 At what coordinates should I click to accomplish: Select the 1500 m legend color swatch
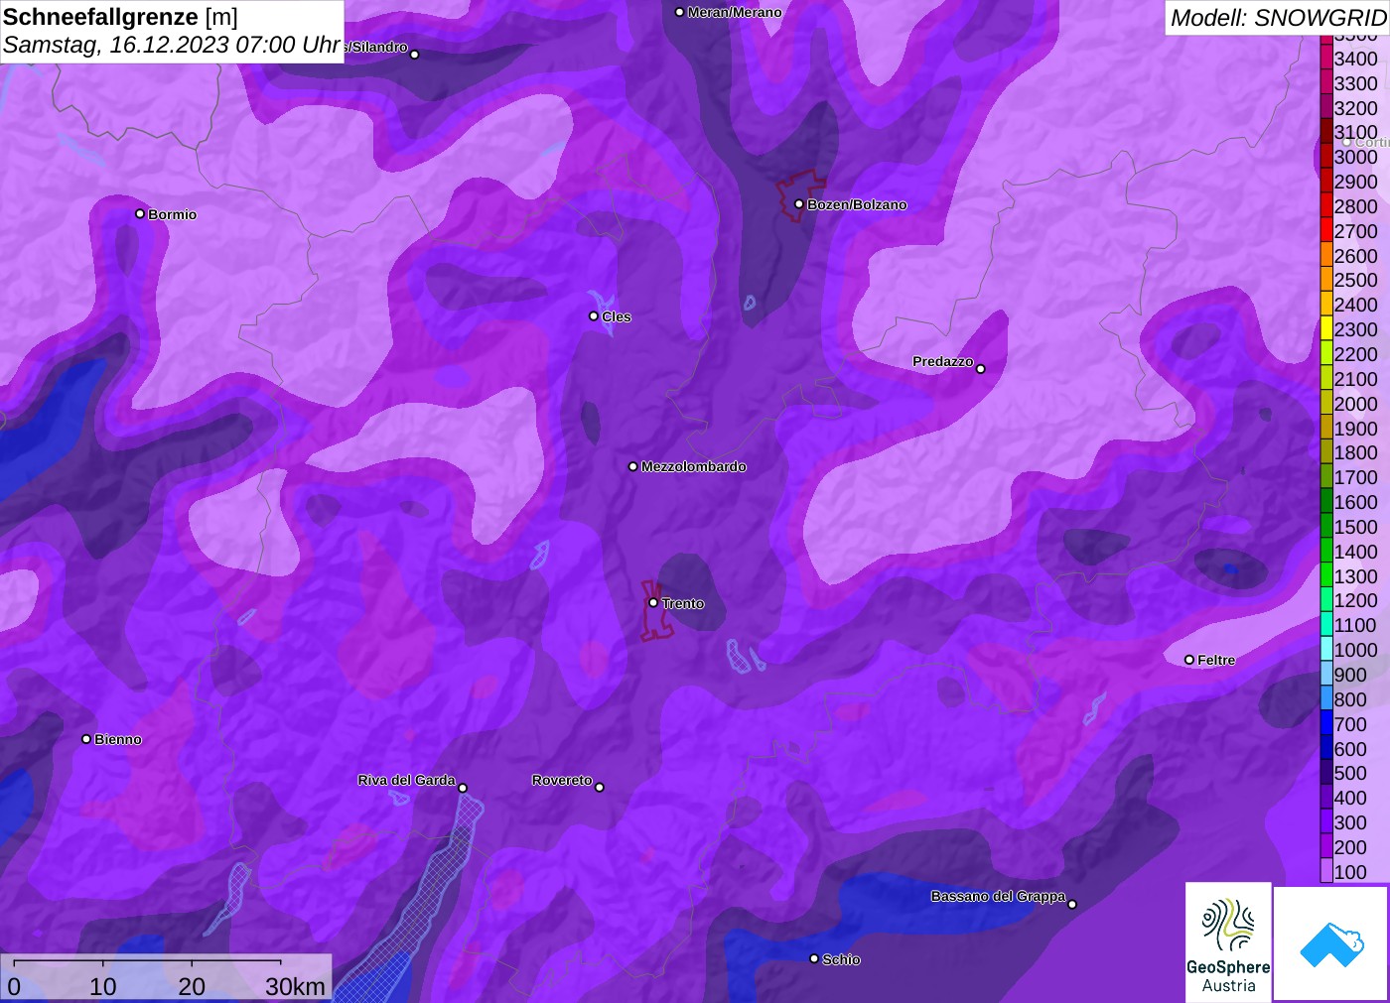(x=1326, y=526)
